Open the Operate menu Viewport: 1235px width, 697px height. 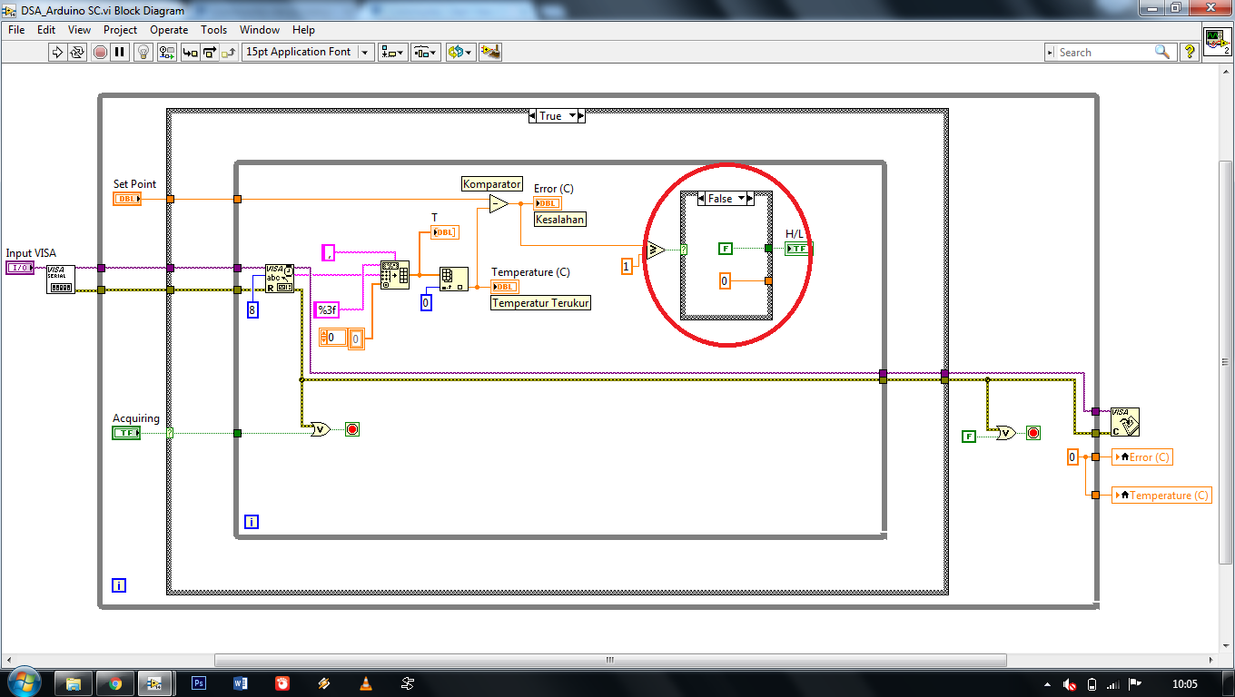point(169,30)
